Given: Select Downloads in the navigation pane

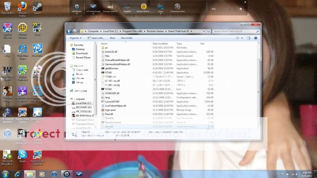Looking at the screenshot, I should point(82,53).
